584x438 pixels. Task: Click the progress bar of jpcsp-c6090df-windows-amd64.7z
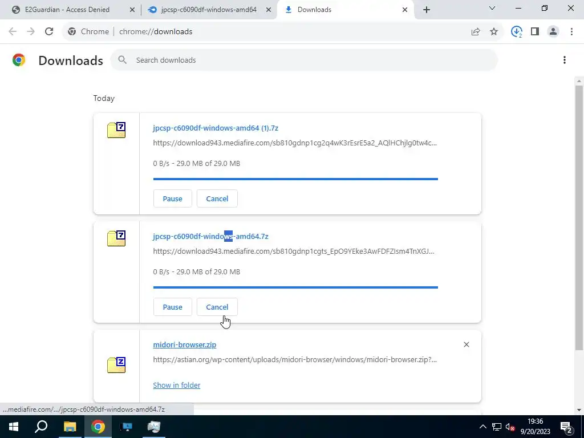295,287
